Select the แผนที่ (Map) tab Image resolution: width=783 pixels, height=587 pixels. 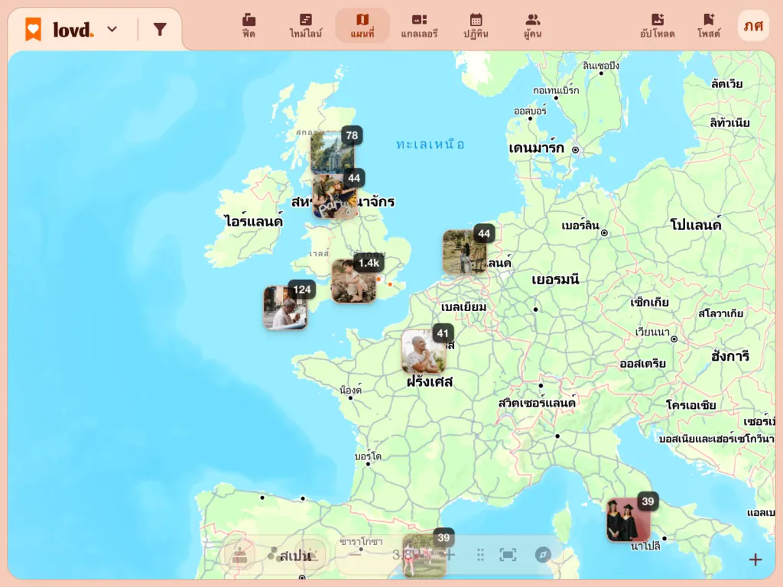click(362, 26)
